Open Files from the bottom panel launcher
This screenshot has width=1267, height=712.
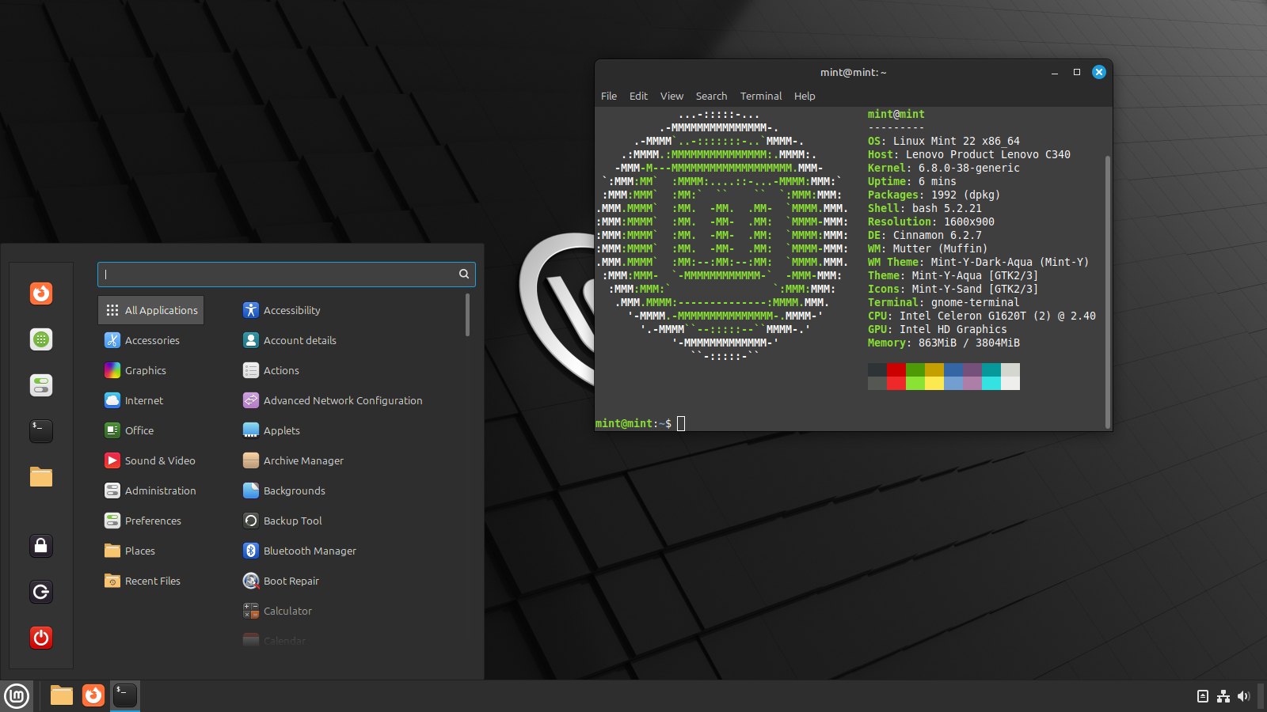62,695
